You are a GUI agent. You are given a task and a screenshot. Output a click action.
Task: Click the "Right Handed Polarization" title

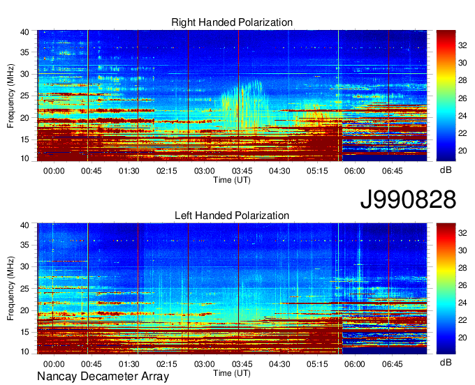pos(232,22)
